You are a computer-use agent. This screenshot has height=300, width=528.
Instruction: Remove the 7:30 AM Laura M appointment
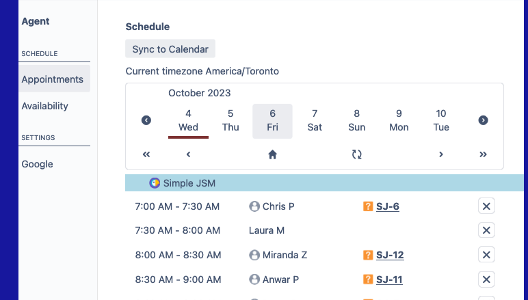coord(486,230)
